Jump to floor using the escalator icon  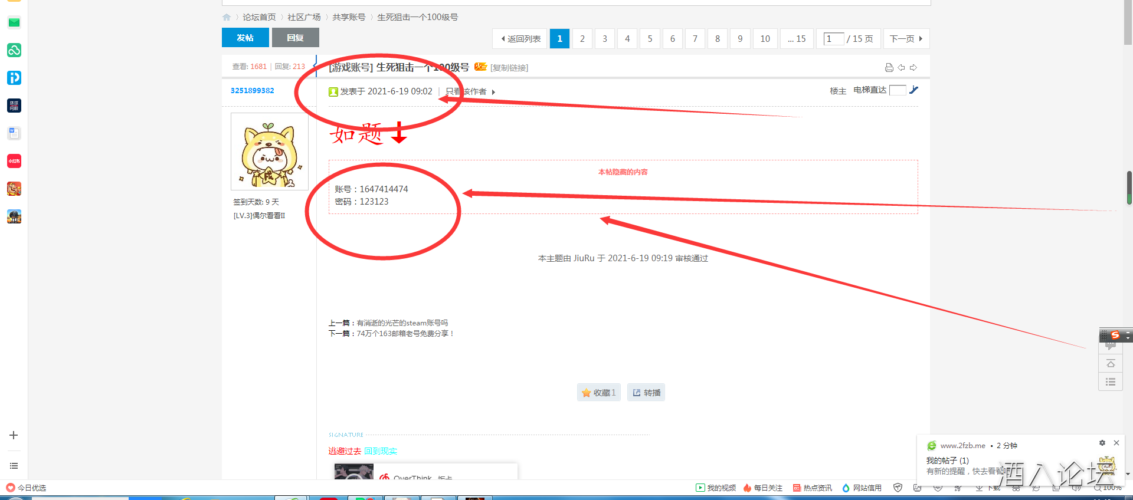click(x=914, y=90)
